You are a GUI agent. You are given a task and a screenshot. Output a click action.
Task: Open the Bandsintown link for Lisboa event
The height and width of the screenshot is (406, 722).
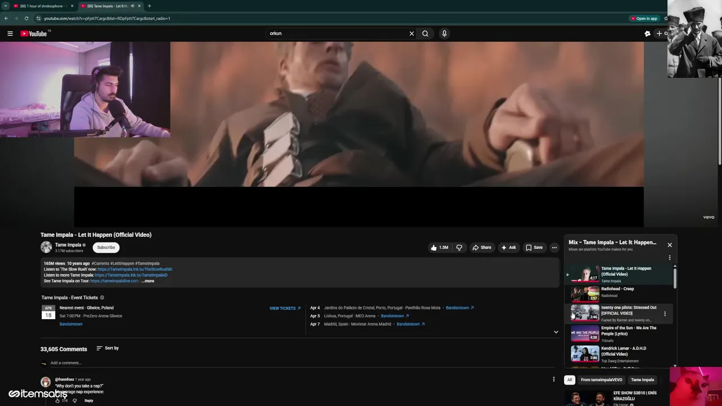click(395, 316)
